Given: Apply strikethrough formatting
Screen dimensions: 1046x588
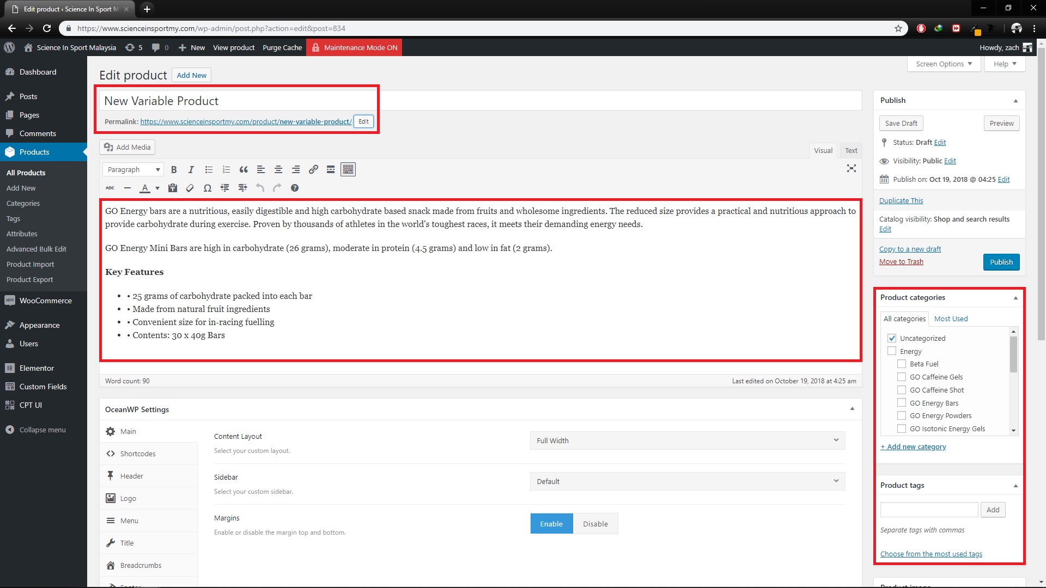Looking at the screenshot, I should tap(110, 188).
